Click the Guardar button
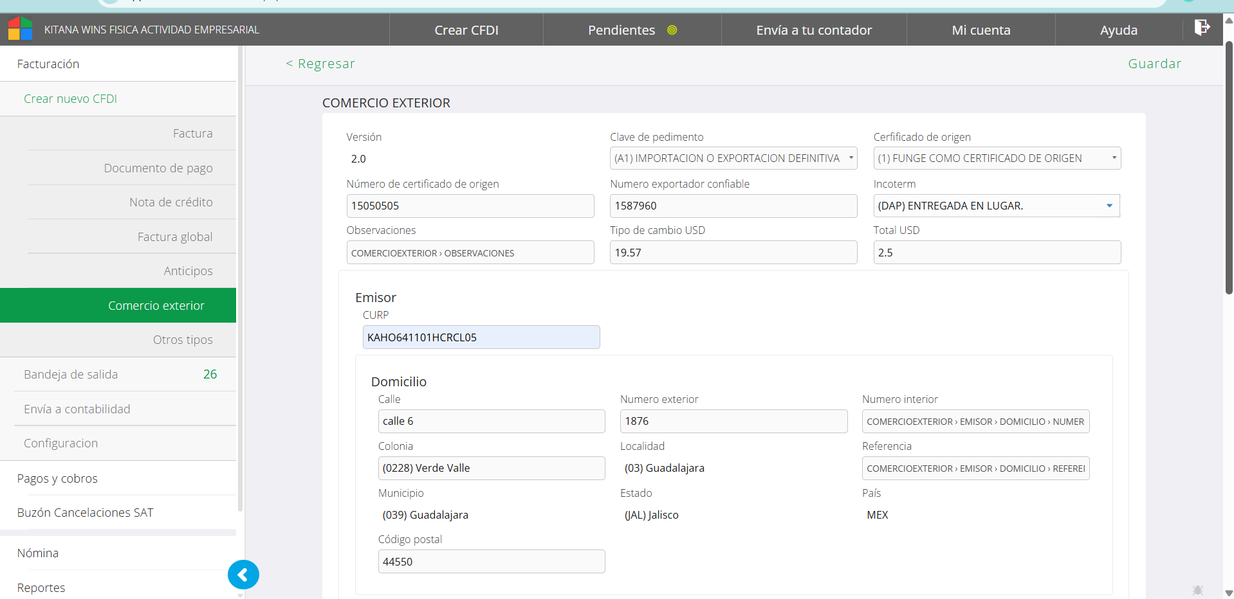The width and height of the screenshot is (1234, 599). (x=1154, y=64)
